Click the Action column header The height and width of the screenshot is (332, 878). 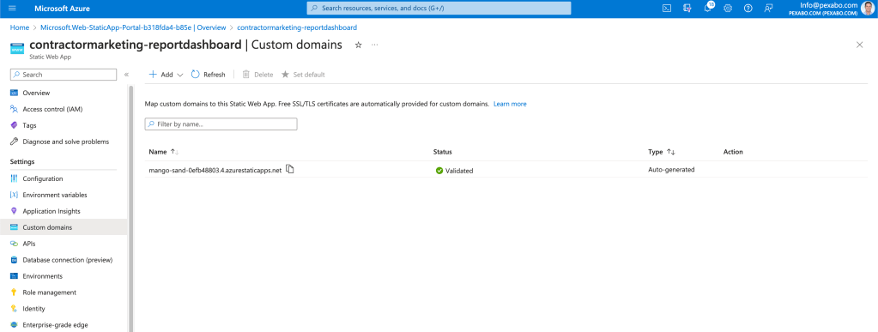click(x=733, y=152)
